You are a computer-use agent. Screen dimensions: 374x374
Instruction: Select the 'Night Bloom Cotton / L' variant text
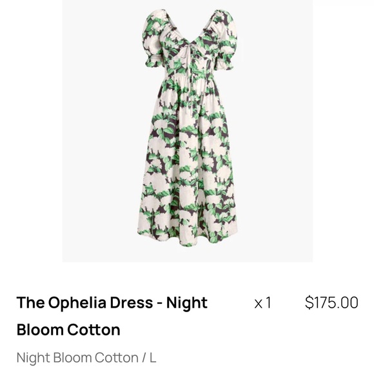point(86,358)
